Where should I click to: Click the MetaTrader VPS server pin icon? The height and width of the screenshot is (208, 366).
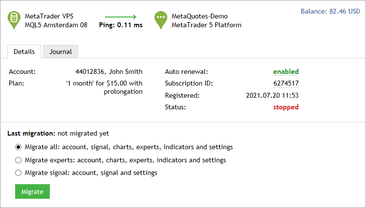click(x=14, y=20)
